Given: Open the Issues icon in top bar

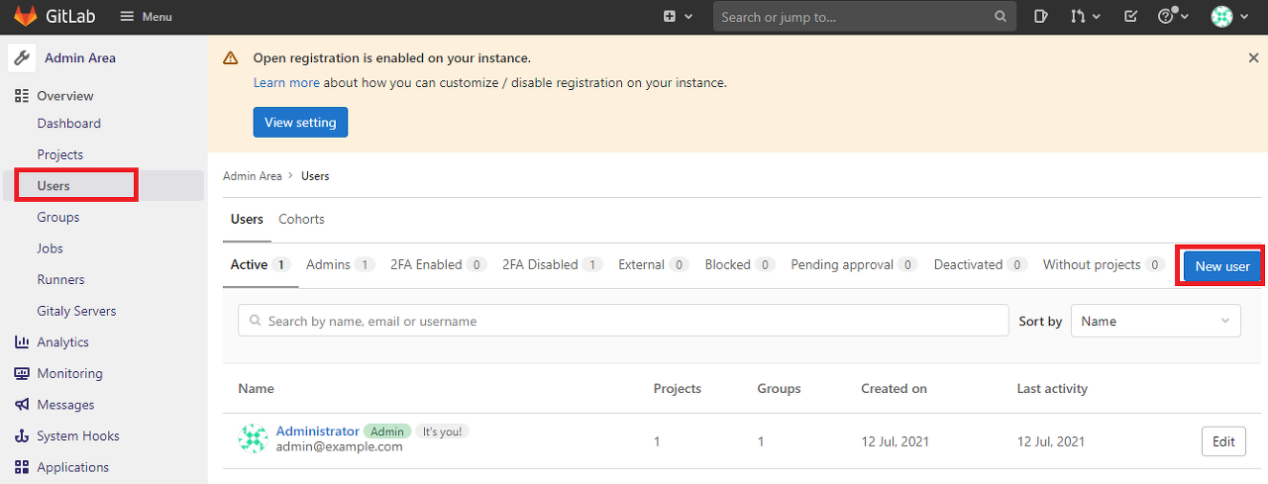Looking at the screenshot, I should [1041, 17].
